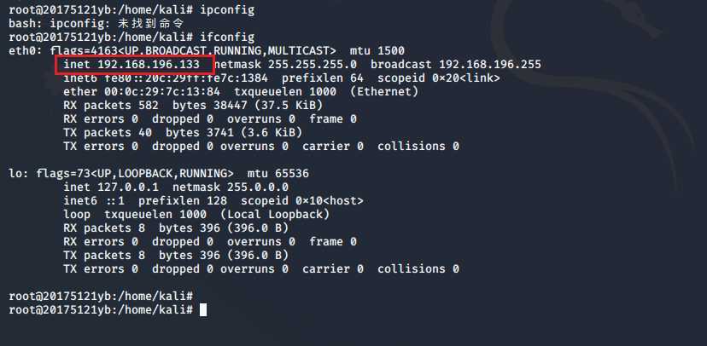707x346 pixels.
Task: Click the TX packets 40 line
Action: point(183,133)
